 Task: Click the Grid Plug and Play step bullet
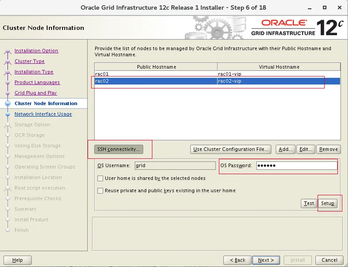pos(8,93)
